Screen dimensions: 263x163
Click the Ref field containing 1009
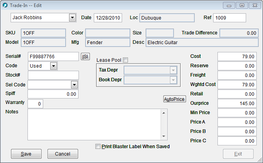point(230,18)
